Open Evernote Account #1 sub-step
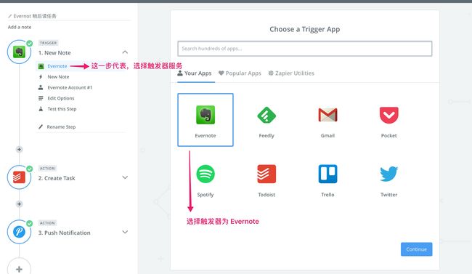Screen dimensions: 472x274 pos(70,87)
